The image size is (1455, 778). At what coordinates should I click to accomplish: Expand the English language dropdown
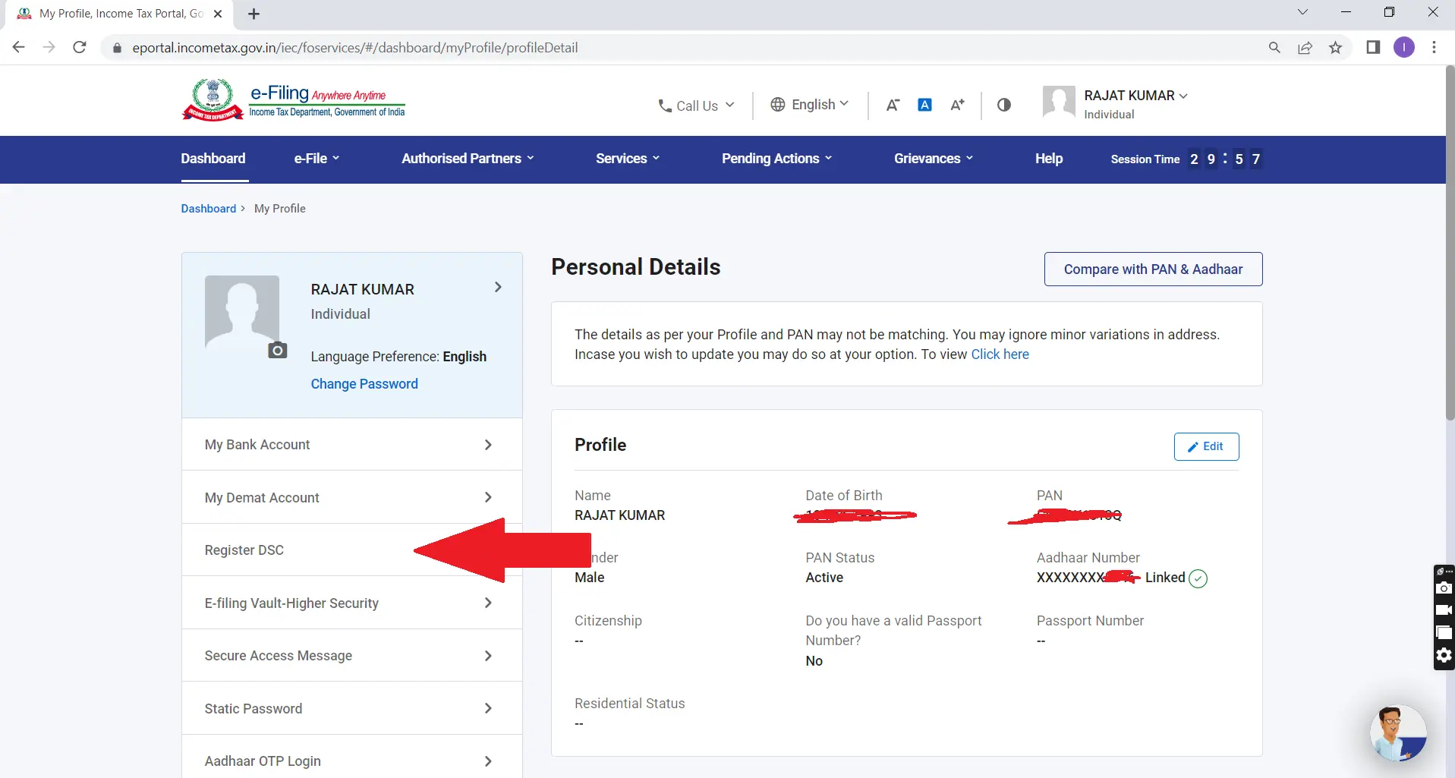(809, 105)
